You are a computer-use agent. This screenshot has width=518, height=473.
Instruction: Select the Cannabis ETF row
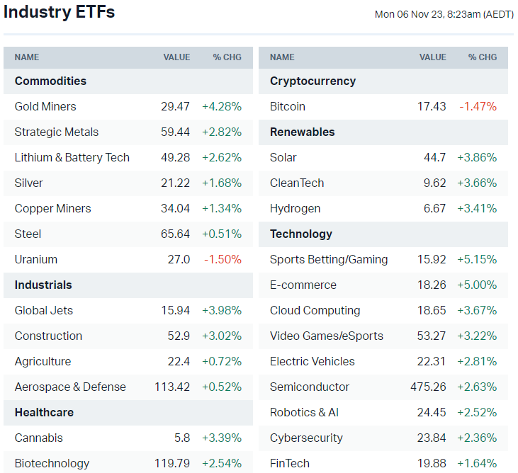point(39,438)
